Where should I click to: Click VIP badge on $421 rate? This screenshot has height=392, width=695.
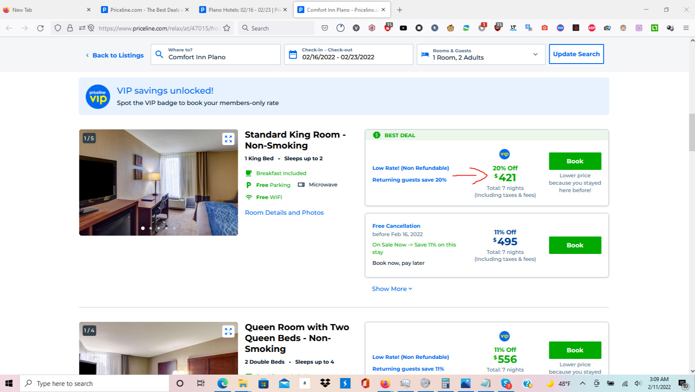(504, 154)
